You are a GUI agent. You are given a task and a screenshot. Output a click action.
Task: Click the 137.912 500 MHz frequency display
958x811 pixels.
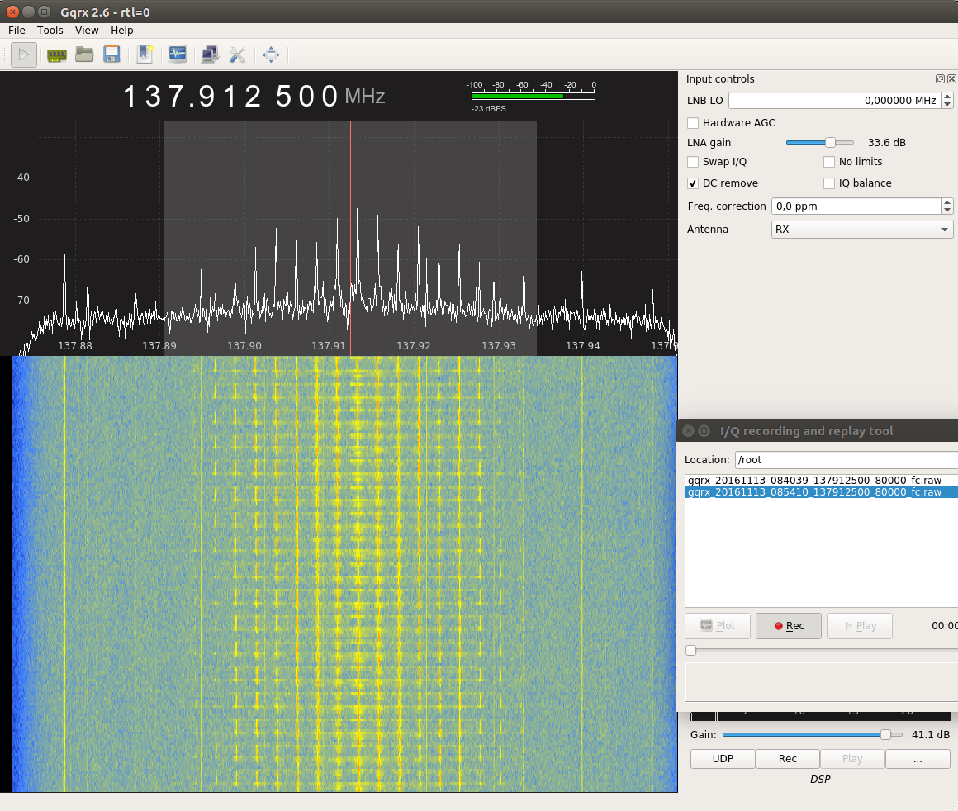click(x=254, y=97)
